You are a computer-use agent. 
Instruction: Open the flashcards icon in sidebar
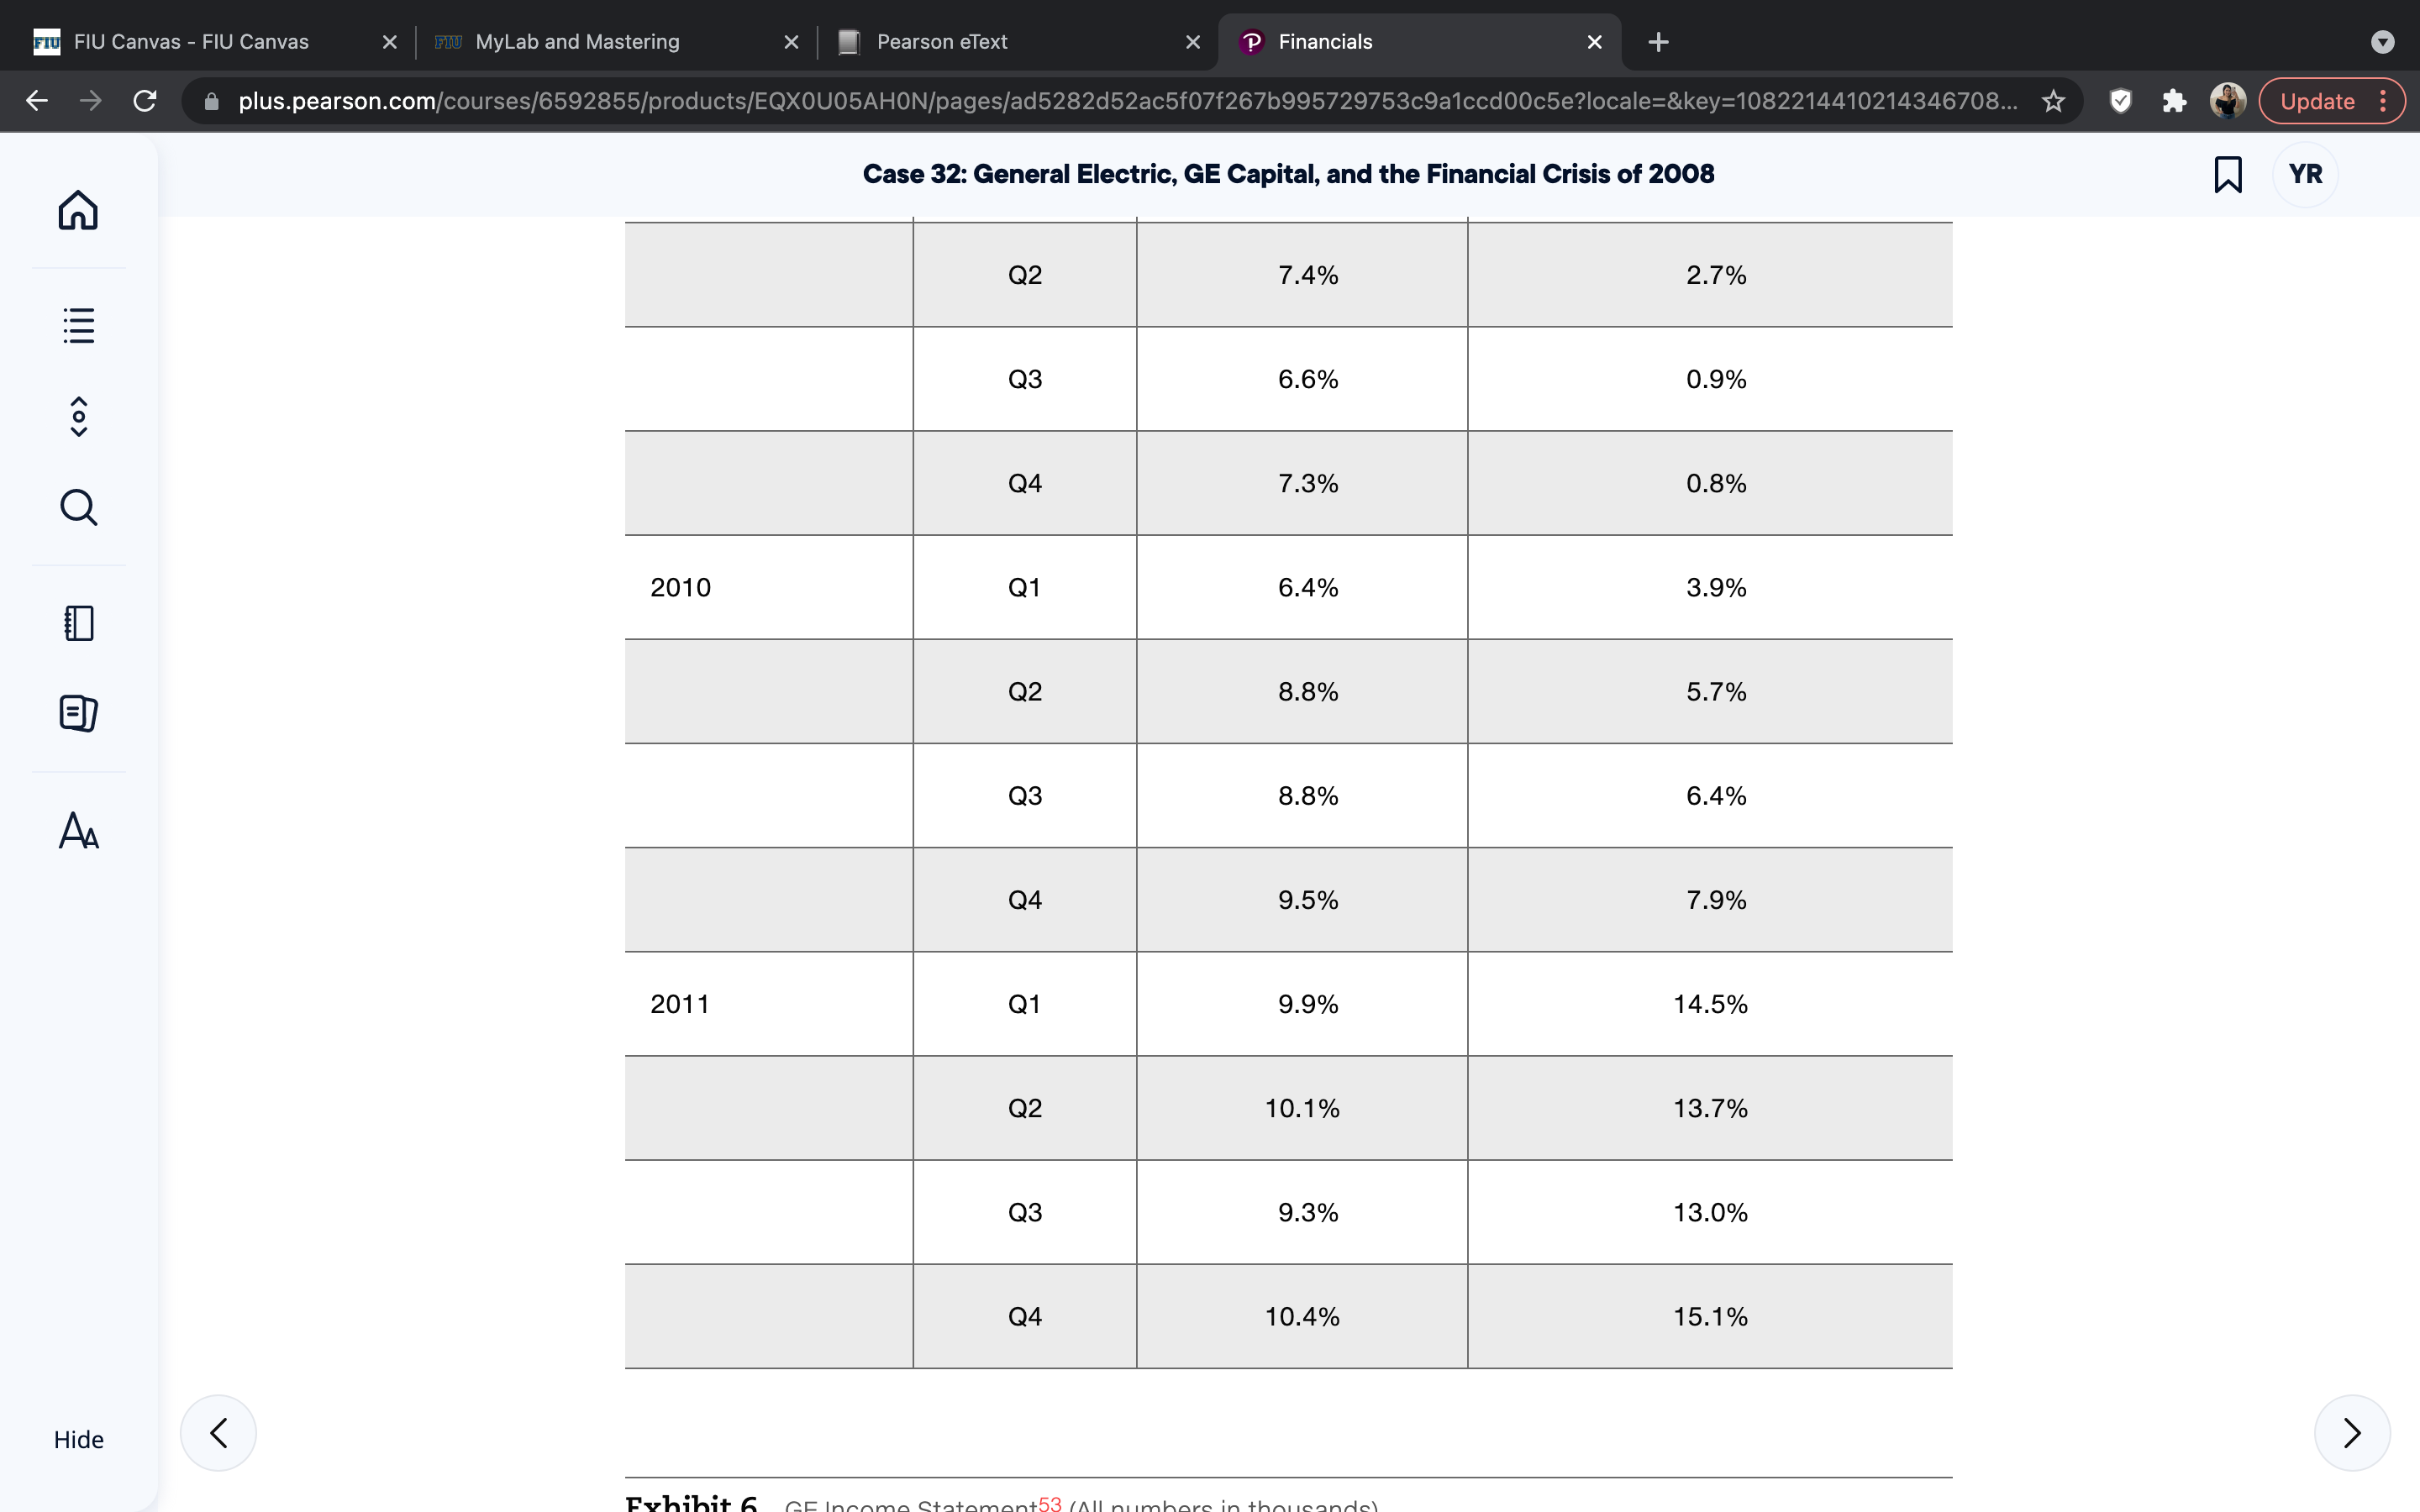[78, 713]
